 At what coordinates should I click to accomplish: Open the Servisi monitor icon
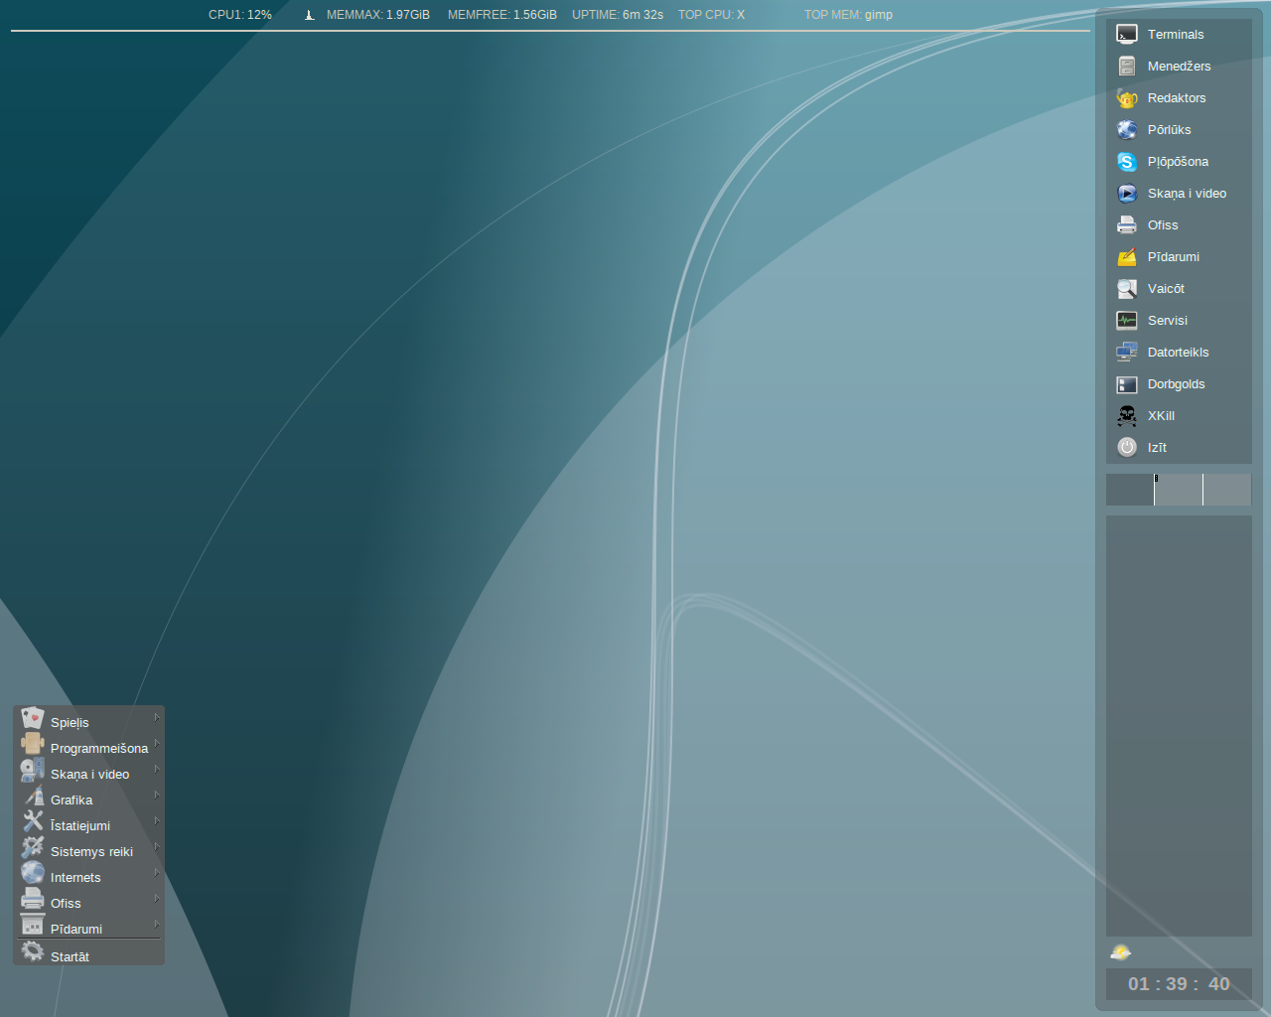click(x=1127, y=321)
